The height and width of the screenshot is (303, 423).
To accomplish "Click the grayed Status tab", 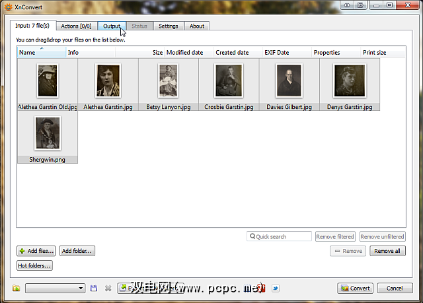I will (x=139, y=26).
